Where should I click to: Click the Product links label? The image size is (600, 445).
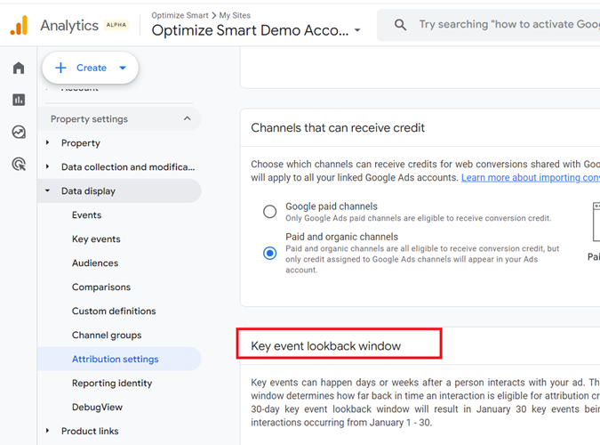90,431
